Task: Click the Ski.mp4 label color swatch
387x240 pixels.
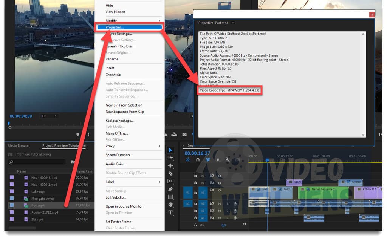Action: coord(12,219)
